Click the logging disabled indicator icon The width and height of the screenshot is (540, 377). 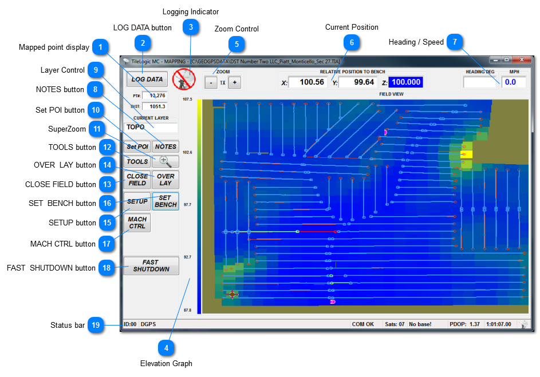(183, 80)
